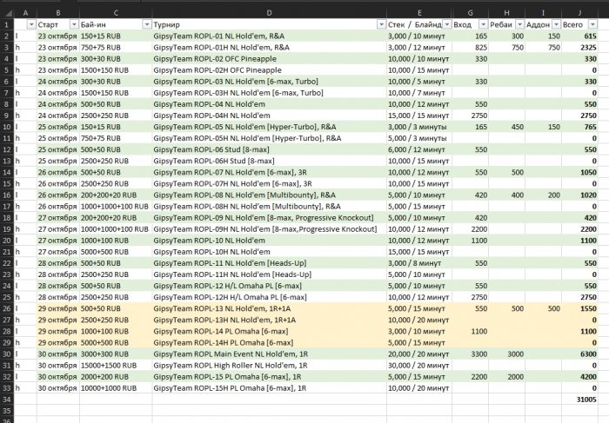Viewport: 609px width, 423px height.
Task: Open the Всего column filter dropdown
Action: pos(592,25)
